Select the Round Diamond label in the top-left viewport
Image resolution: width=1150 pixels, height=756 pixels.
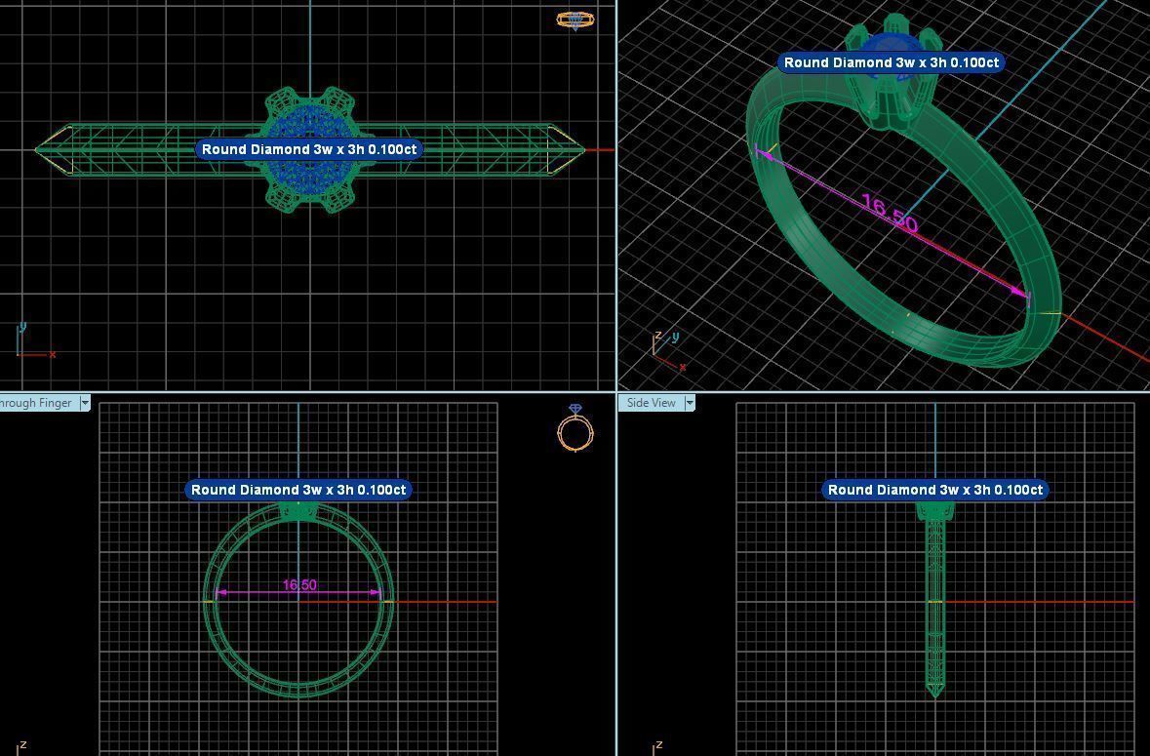pos(309,149)
